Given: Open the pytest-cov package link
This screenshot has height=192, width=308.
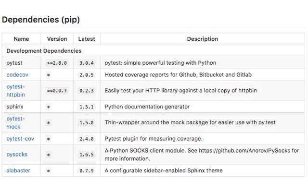Looking at the screenshot, I should (x=20, y=139).
